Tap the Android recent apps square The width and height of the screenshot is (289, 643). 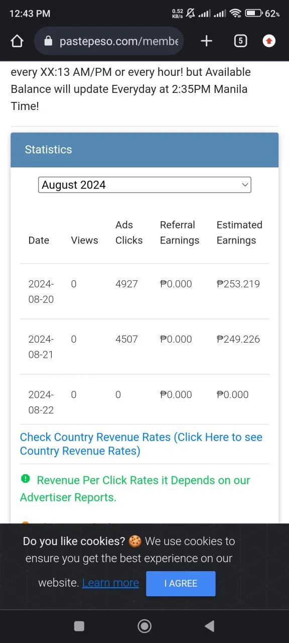pyautogui.click(x=79, y=625)
